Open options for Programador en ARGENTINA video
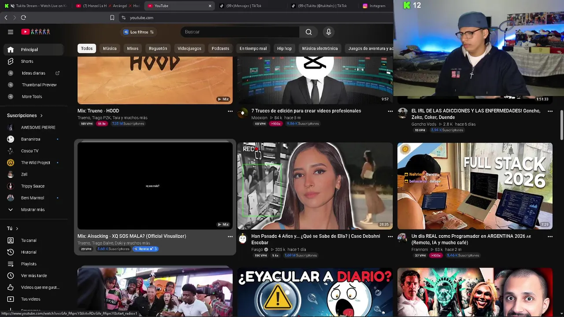Screen dimensions: 564x317 coord(550,236)
